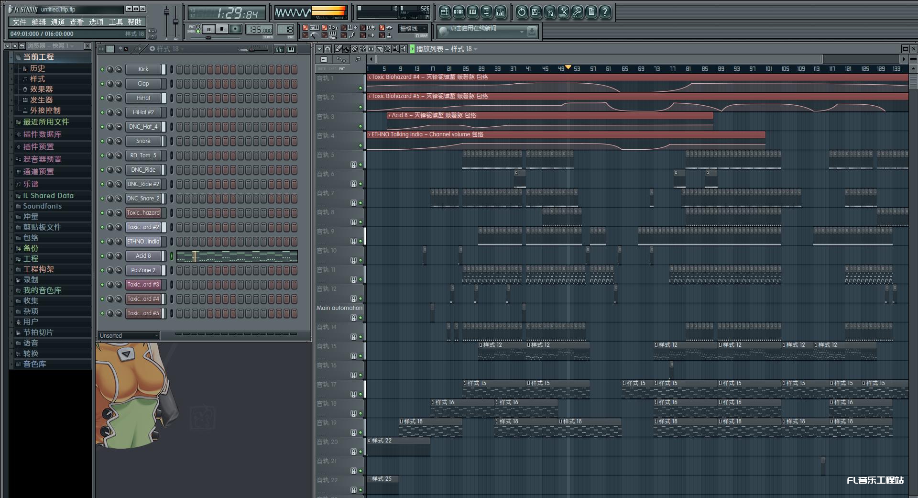918x498 pixels.
Task: Open the playlist view from the top toolbar
Action: point(445,12)
